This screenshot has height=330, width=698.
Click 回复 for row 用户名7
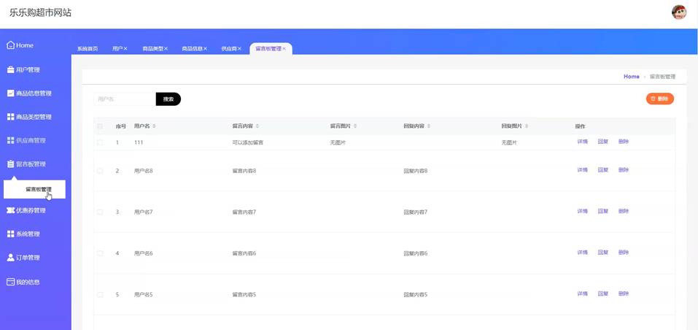click(x=602, y=211)
